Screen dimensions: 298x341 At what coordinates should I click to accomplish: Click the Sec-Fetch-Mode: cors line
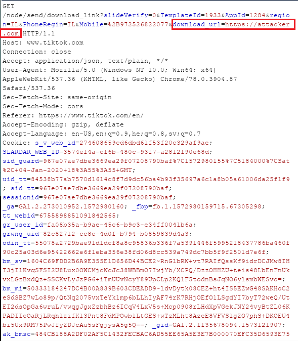pyautogui.click(x=43, y=107)
